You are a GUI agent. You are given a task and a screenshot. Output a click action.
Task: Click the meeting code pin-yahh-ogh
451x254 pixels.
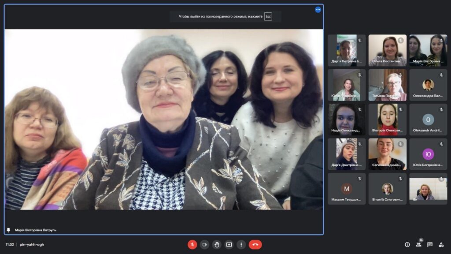(x=31, y=244)
